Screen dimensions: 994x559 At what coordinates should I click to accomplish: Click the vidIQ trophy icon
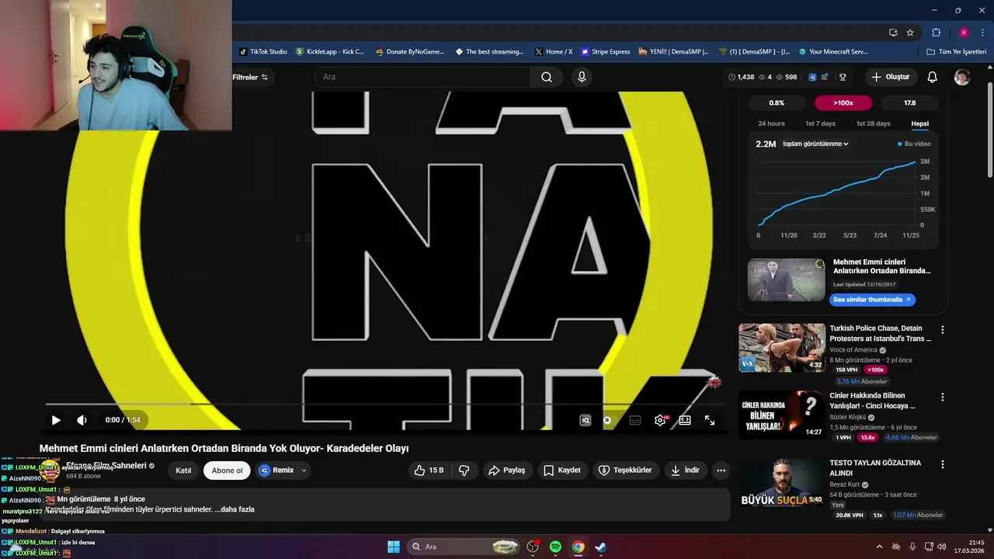click(x=843, y=77)
